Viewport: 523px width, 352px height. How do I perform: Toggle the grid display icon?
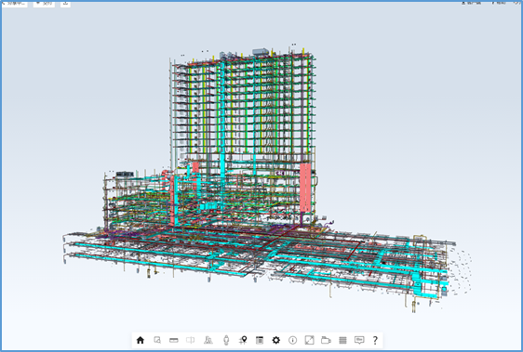point(342,340)
